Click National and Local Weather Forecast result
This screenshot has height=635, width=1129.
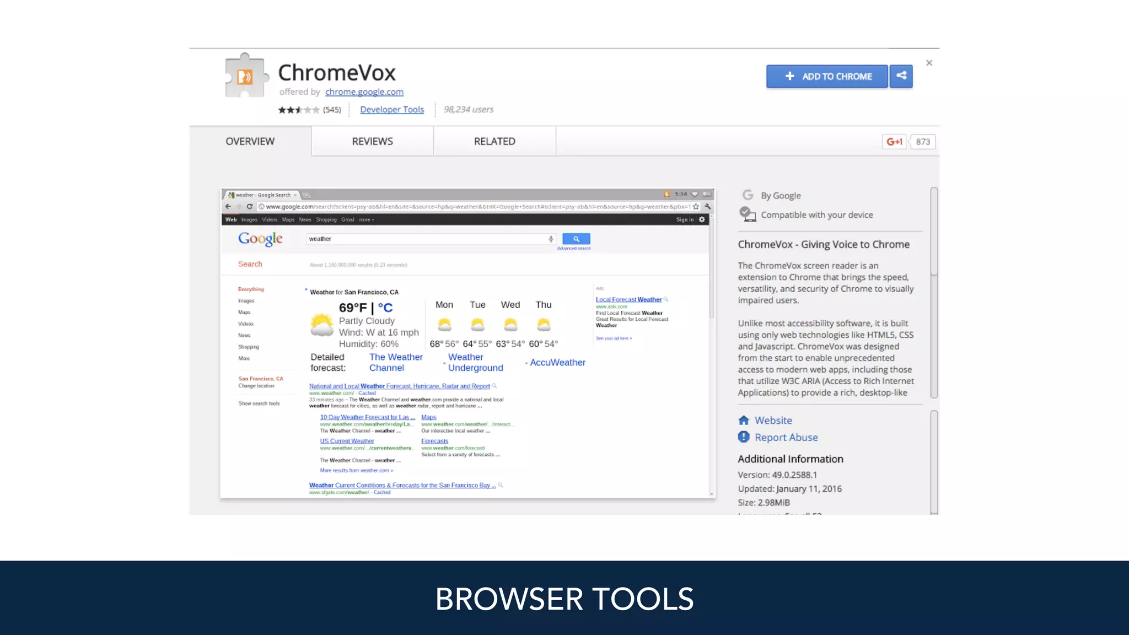pos(399,386)
